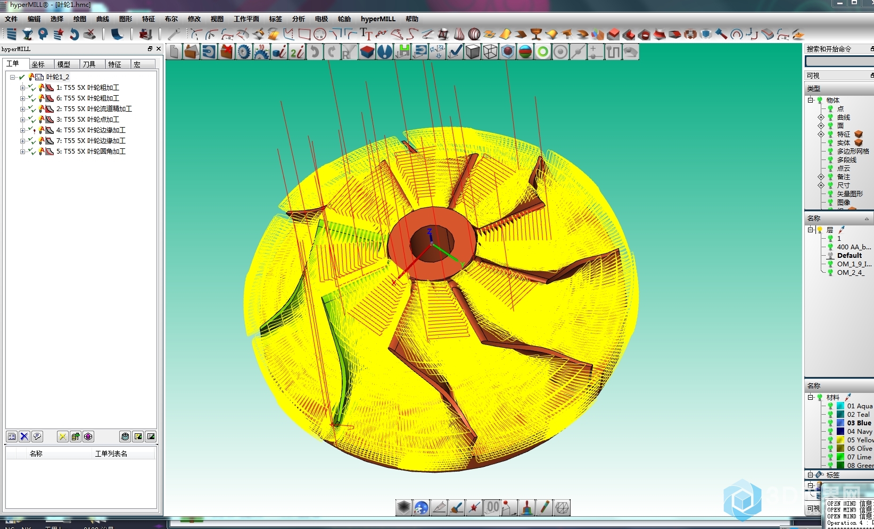874x529 pixels.
Task: Open the hyperMILL menu
Action: click(378, 19)
